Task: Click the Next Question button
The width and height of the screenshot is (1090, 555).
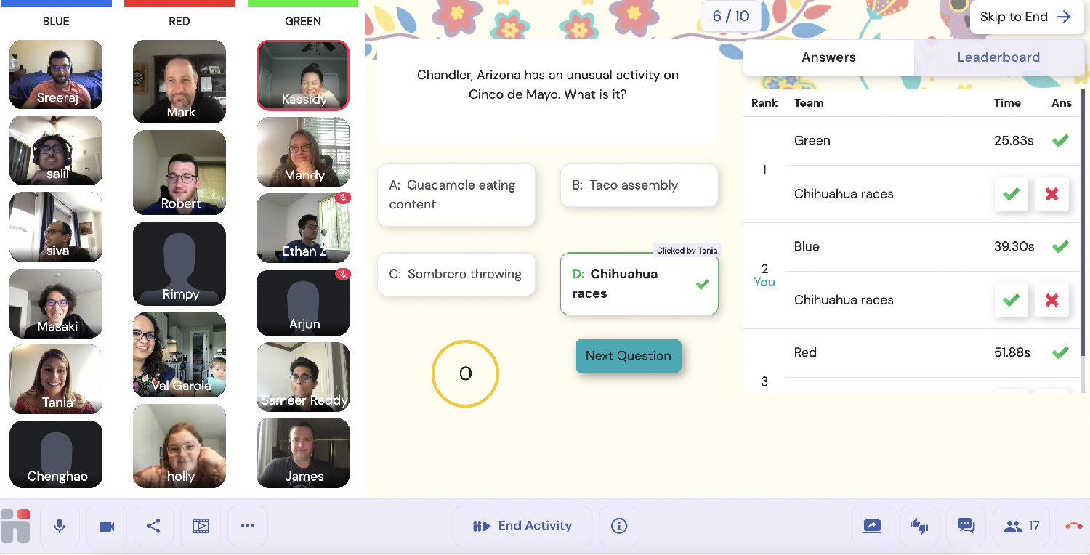Action: 629,356
